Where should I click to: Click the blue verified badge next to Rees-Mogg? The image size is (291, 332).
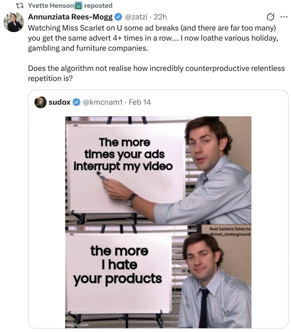point(118,17)
